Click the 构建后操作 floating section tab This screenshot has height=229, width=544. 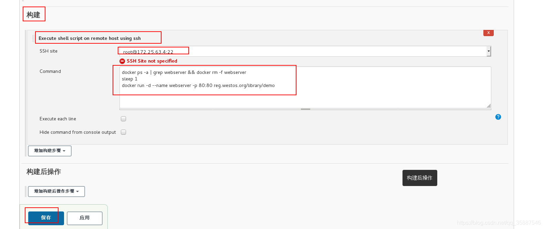pyautogui.click(x=420, y=178)
